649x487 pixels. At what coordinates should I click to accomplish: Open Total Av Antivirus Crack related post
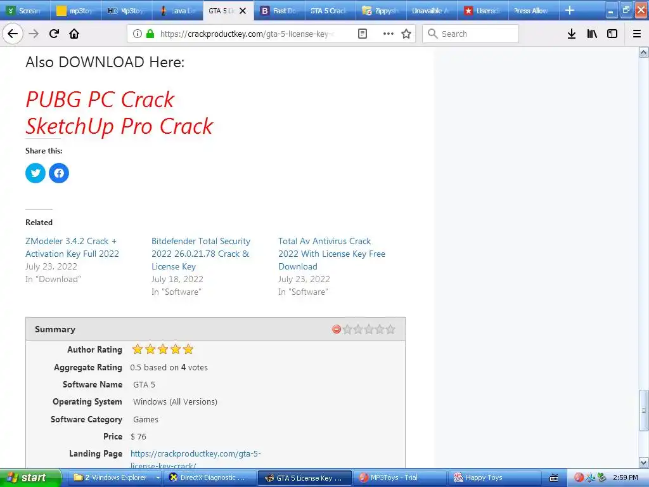coord(331,254)
